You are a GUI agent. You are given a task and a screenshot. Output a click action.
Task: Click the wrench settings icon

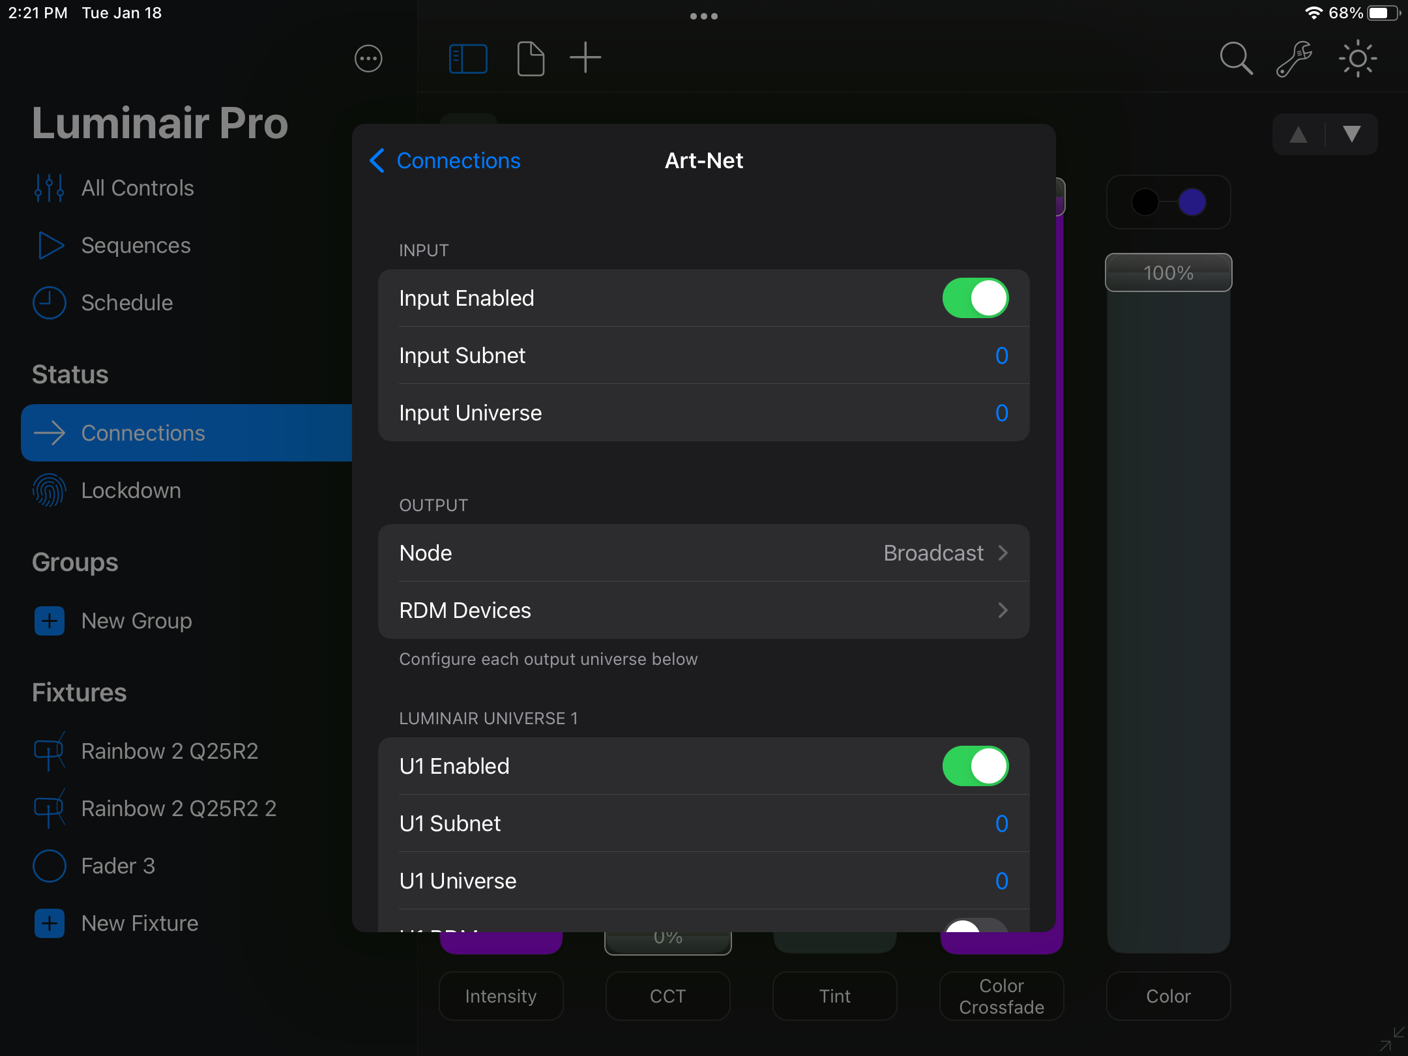(1294, 59)
